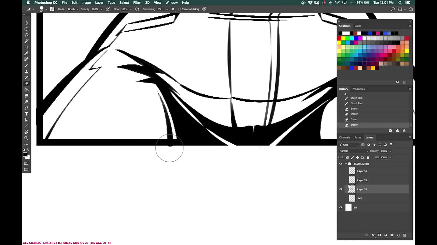Hide the BG layer
Screen dimensions: 437x245
[341, 208]
